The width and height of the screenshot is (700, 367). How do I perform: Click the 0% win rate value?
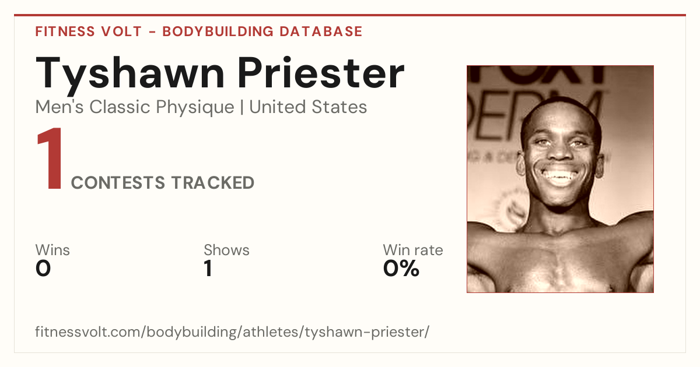click(x=401, y=269)
